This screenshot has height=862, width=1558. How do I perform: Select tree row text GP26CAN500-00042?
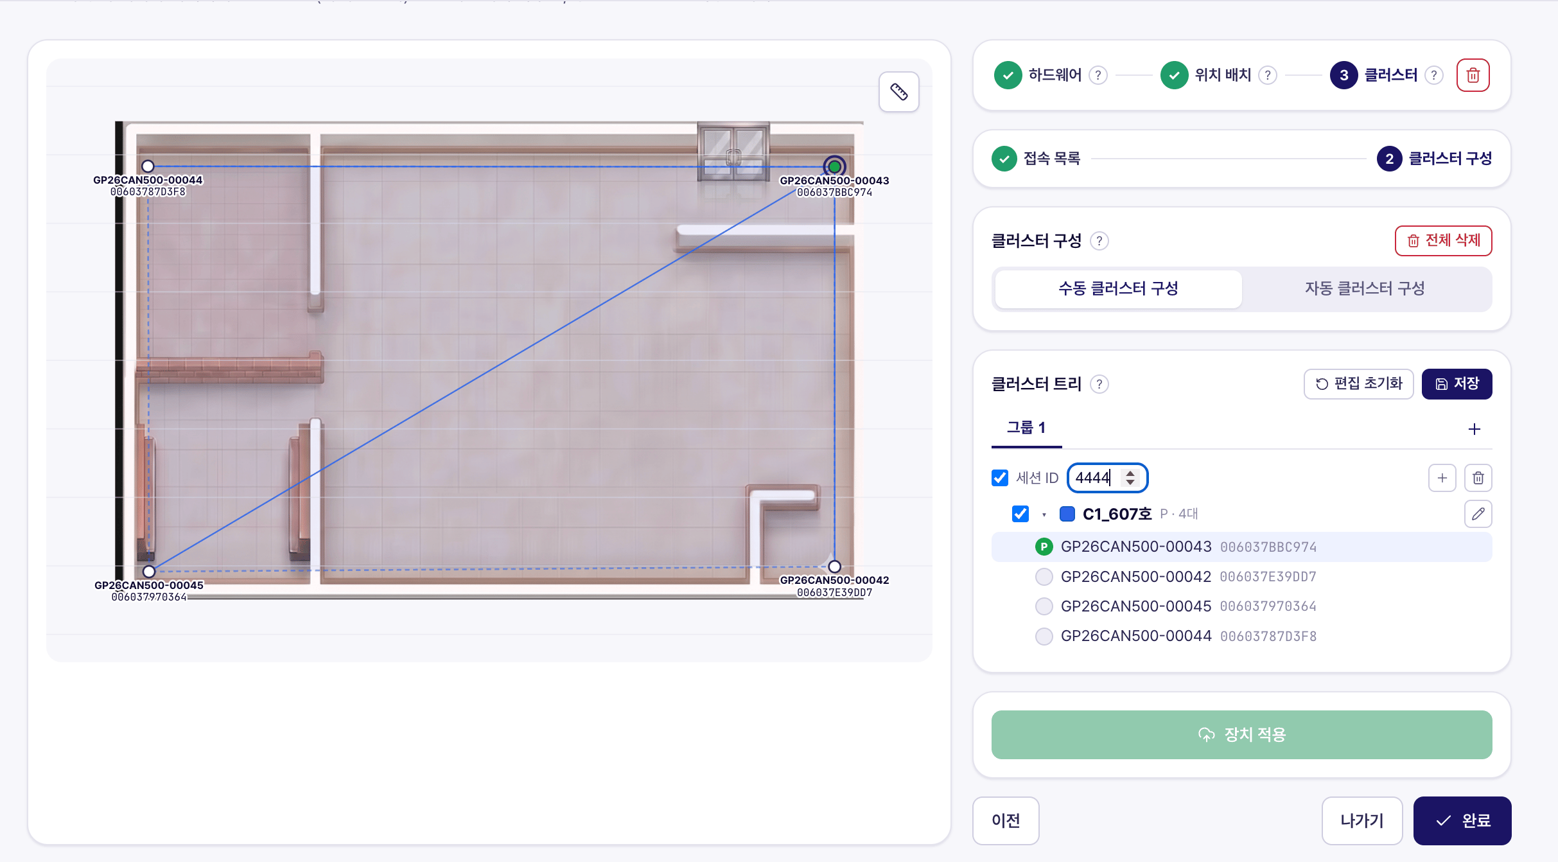click(x=1136, y=577)
